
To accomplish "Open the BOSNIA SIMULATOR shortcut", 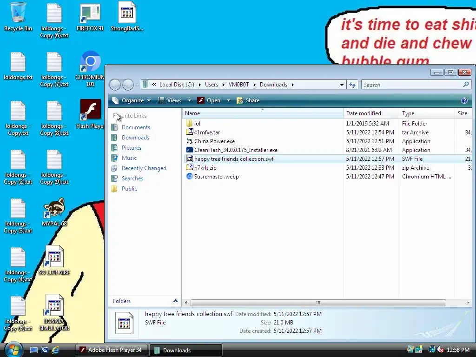I will coord(54,313).
